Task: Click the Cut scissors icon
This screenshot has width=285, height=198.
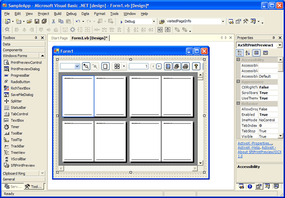Action: [53, 21]
